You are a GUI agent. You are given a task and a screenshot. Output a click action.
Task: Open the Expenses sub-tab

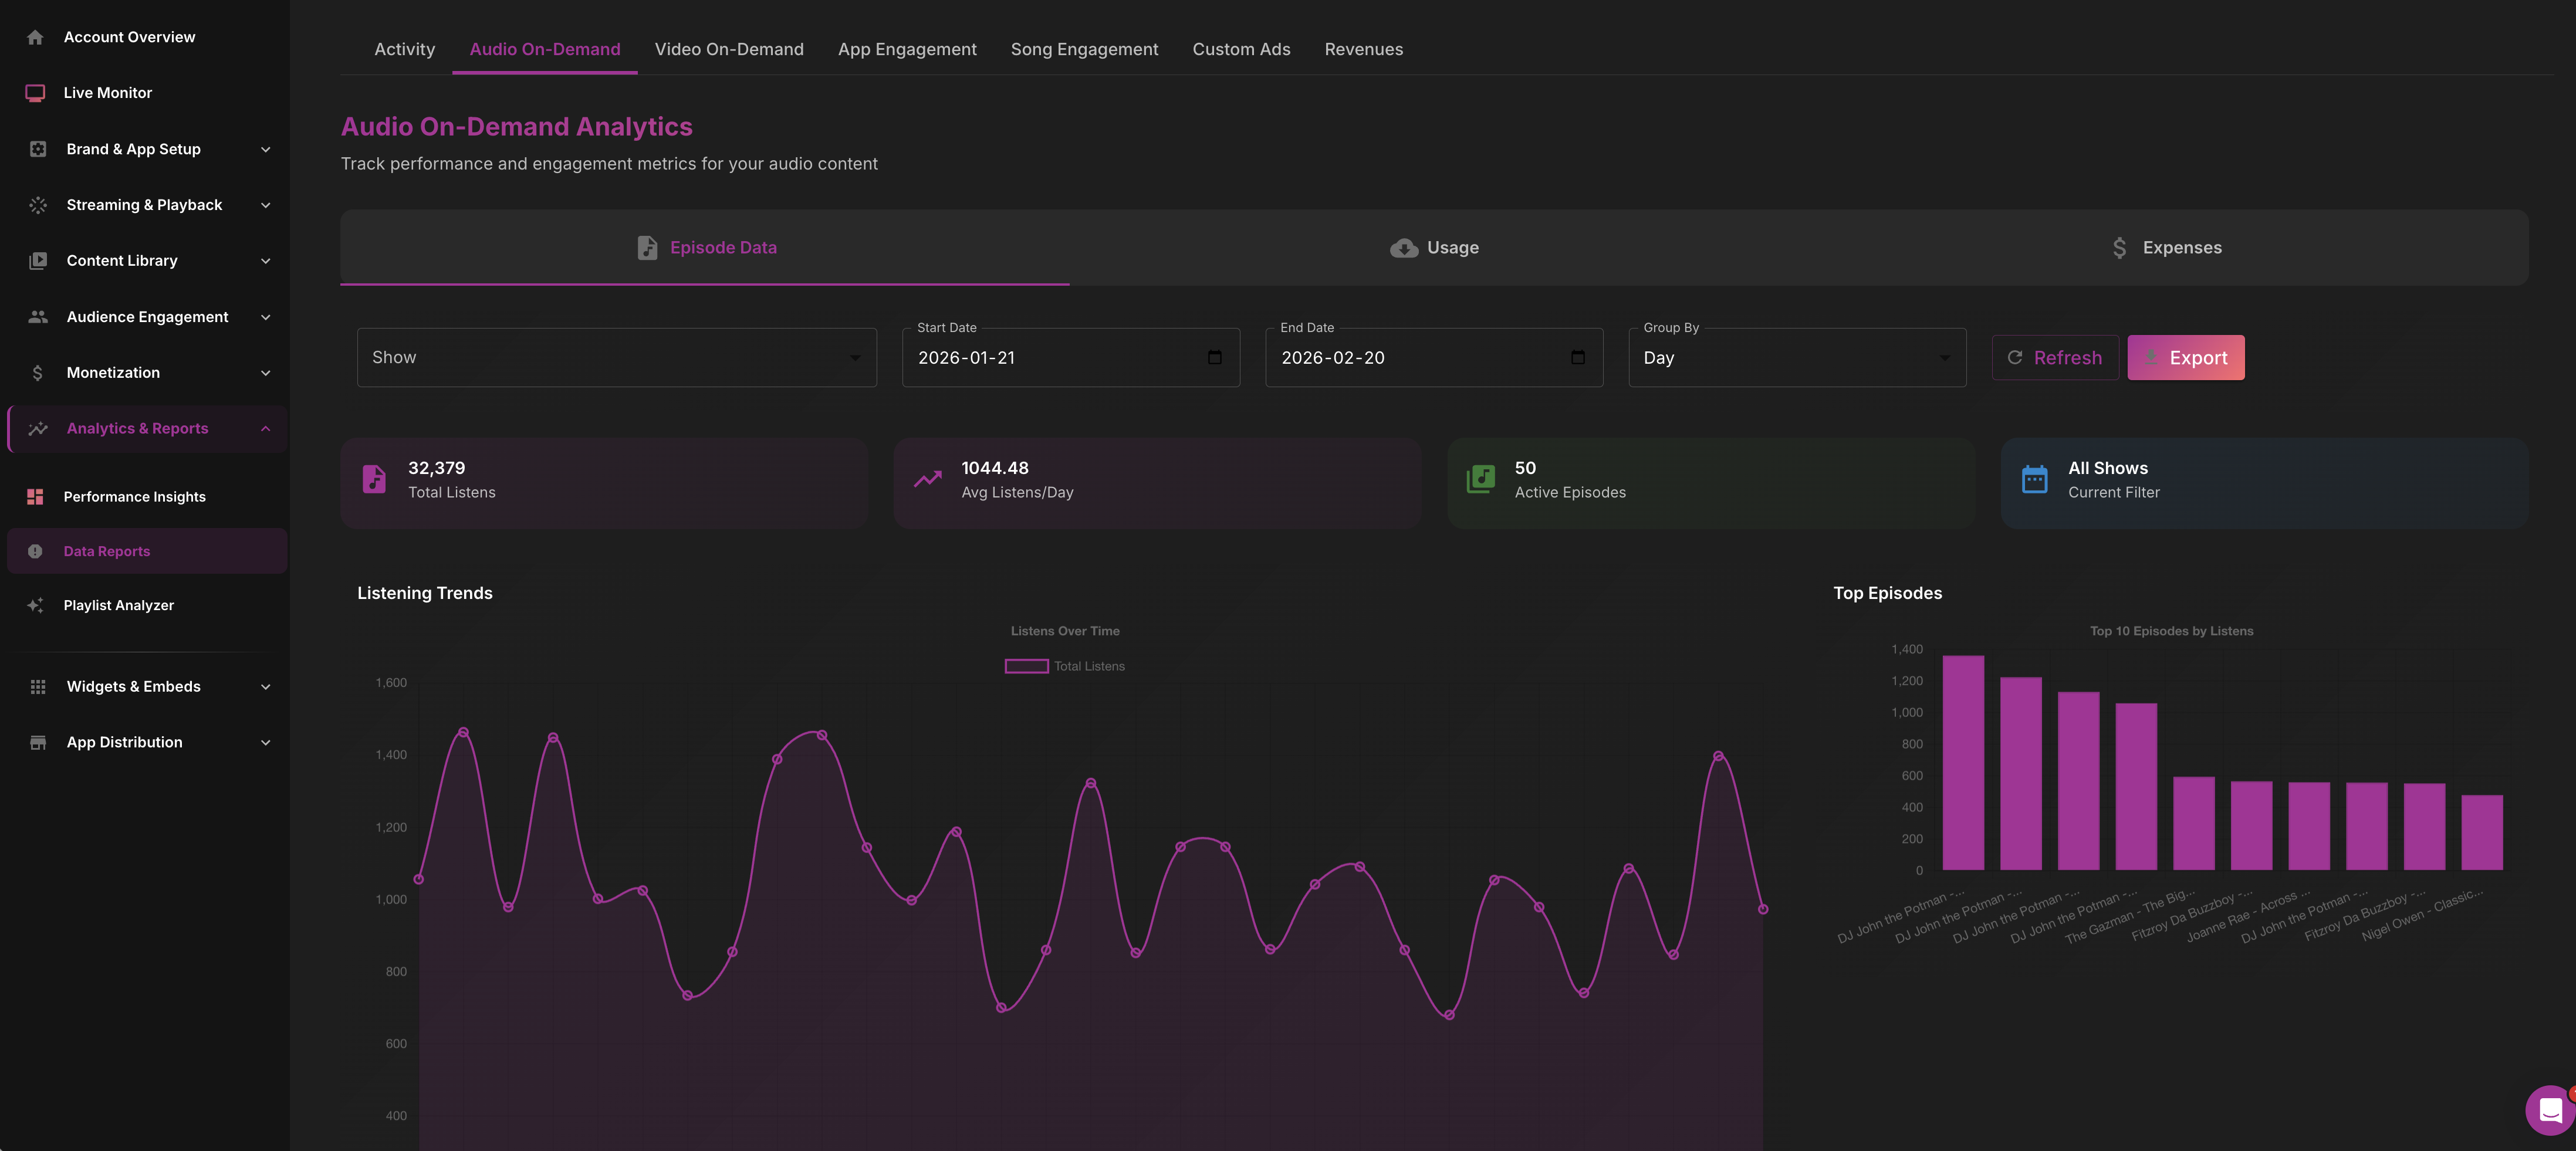pos(2165,247)
